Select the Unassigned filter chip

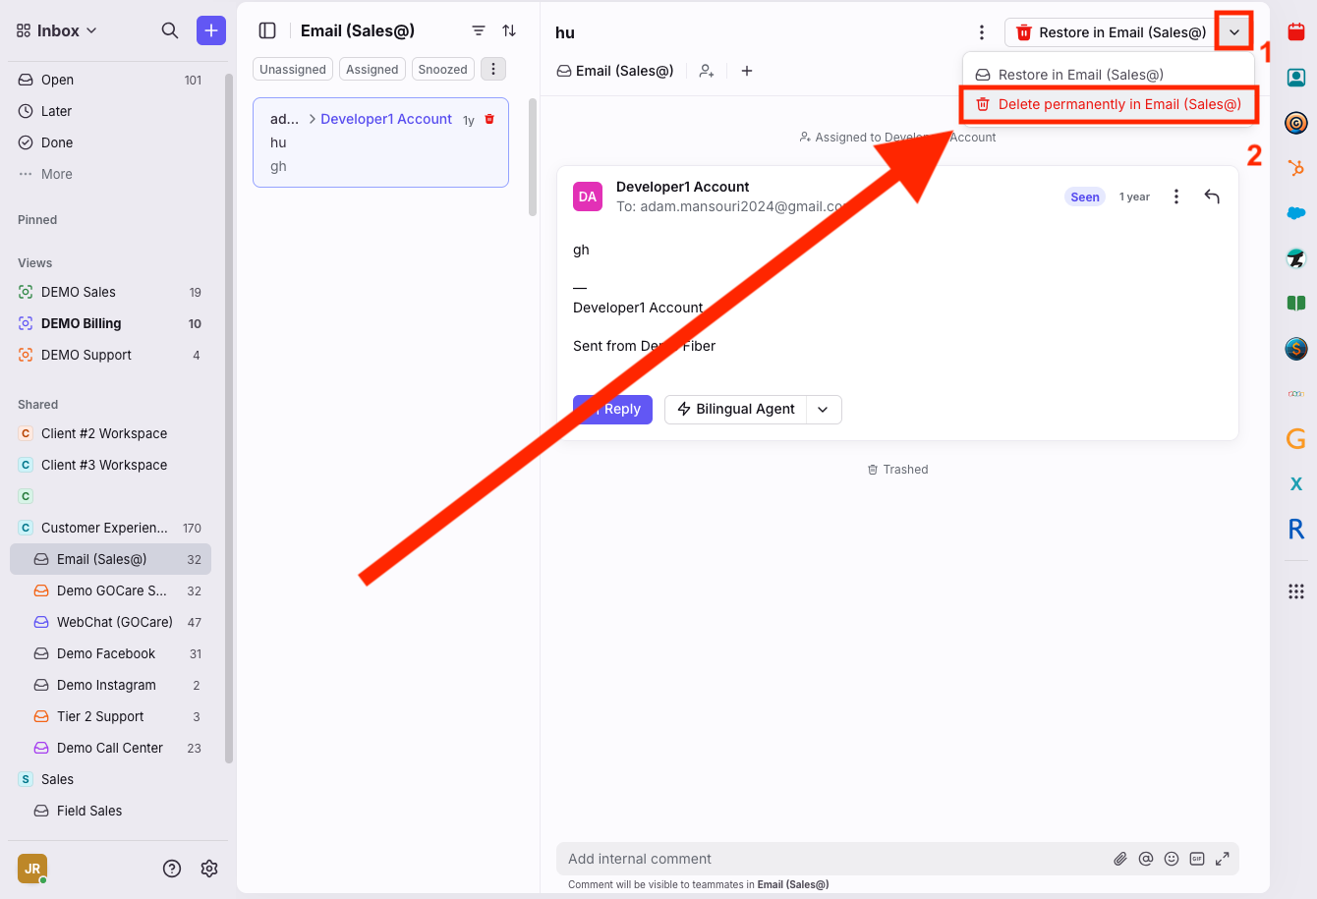(x=293, y=70)
